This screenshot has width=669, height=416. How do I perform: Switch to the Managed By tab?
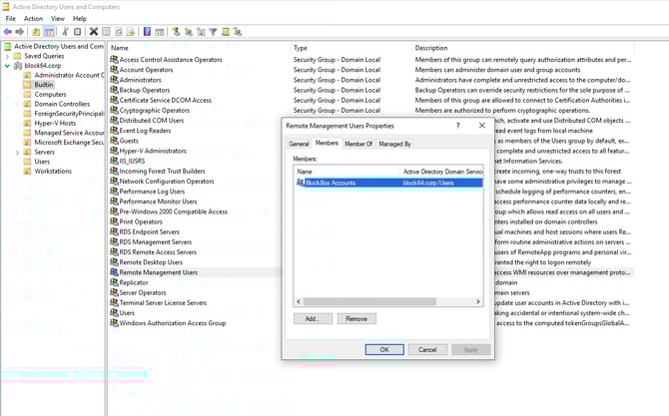click(394, 144)
